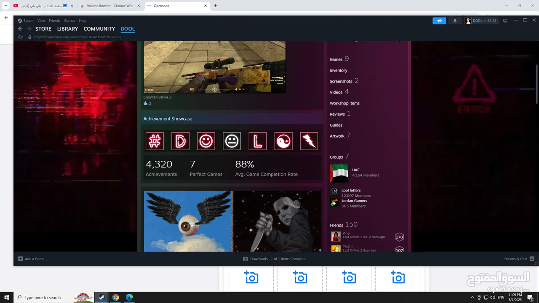Viewport: 539px width, 303px height.
Task: Select the letter L achievement badge
Action: [x=257, y=141]
